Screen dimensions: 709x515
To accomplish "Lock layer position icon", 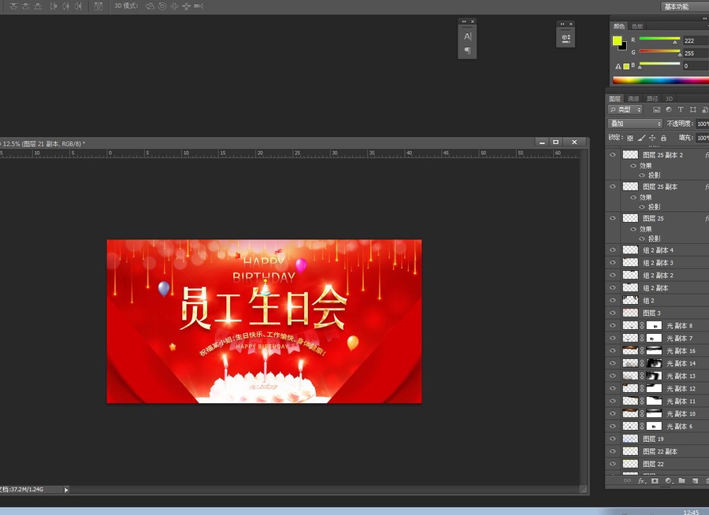I will pos(652,138).
